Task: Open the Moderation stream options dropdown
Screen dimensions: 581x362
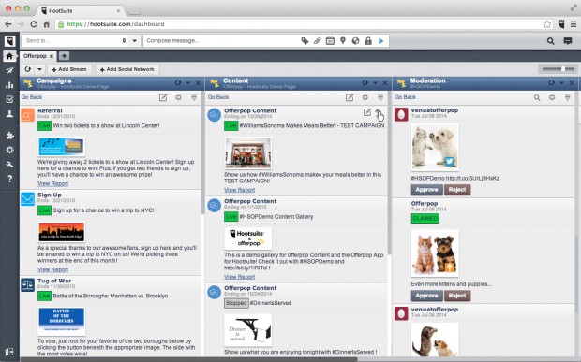Action: [x=561, y=83]
